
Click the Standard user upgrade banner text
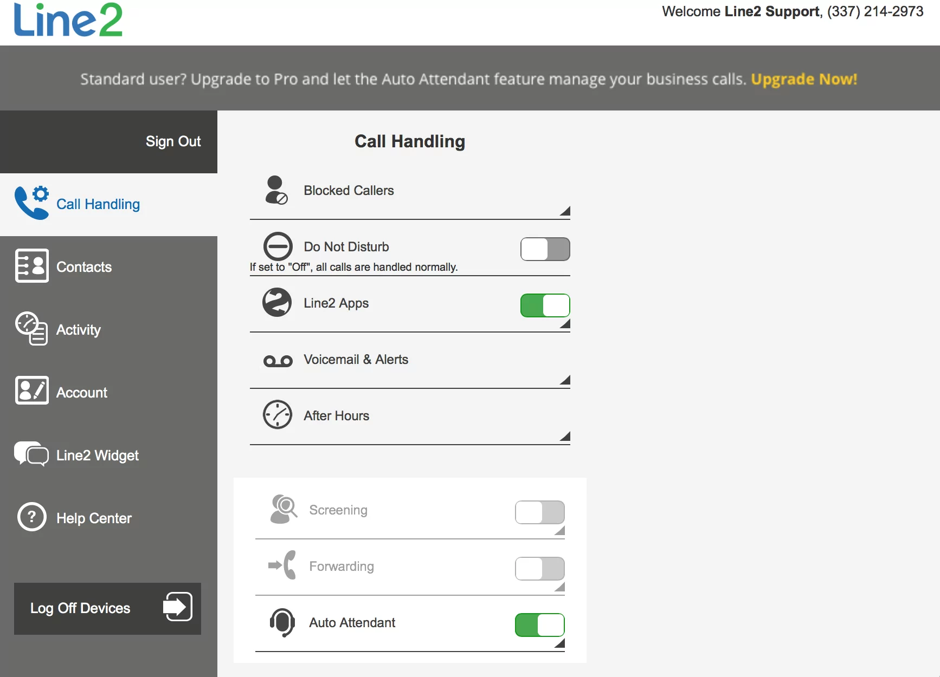coord(413,79)
